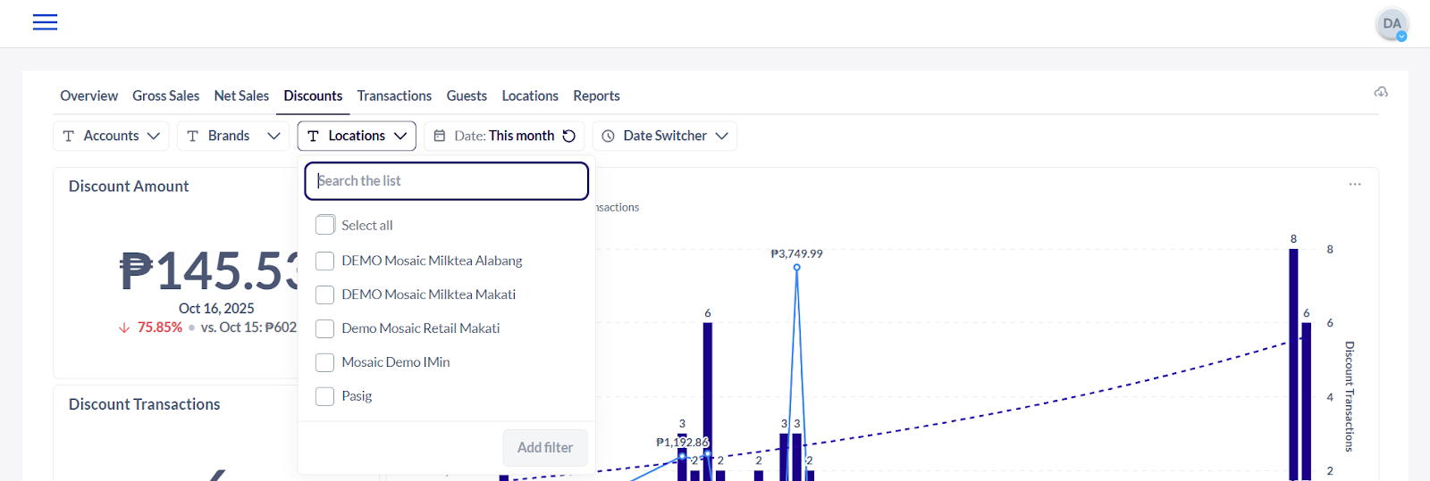
Task: Click the calendar icon in the Date filter
Action: 440,136
